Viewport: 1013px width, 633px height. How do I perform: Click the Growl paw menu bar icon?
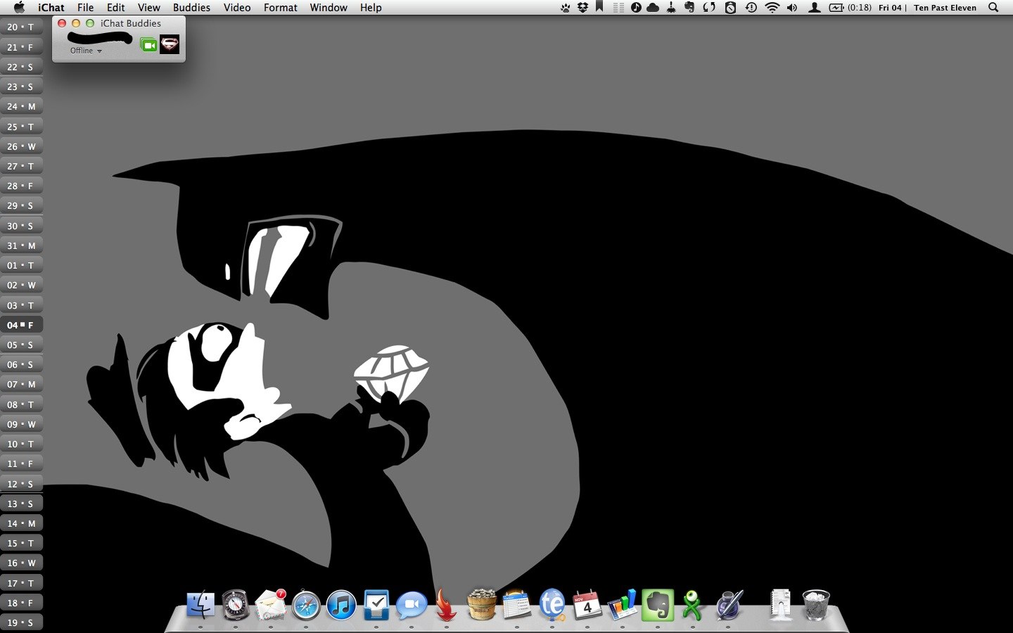[x=566, y=8]
